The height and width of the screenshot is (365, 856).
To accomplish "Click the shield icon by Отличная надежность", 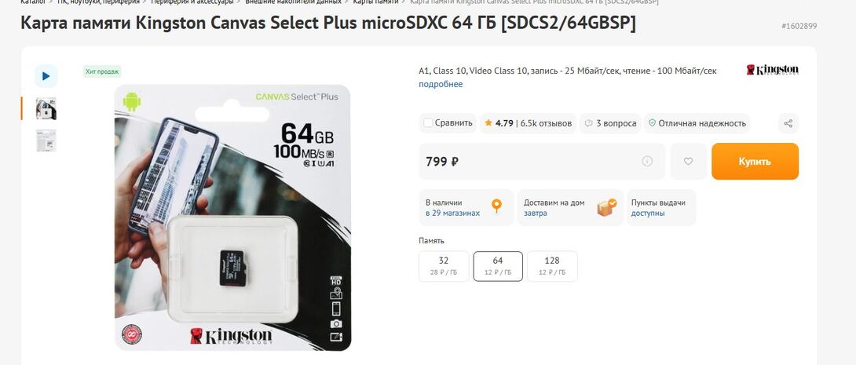I will (652, 123).
